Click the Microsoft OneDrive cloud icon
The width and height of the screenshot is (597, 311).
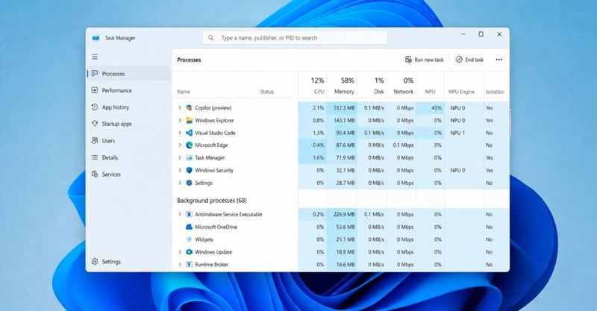point(190,227)
